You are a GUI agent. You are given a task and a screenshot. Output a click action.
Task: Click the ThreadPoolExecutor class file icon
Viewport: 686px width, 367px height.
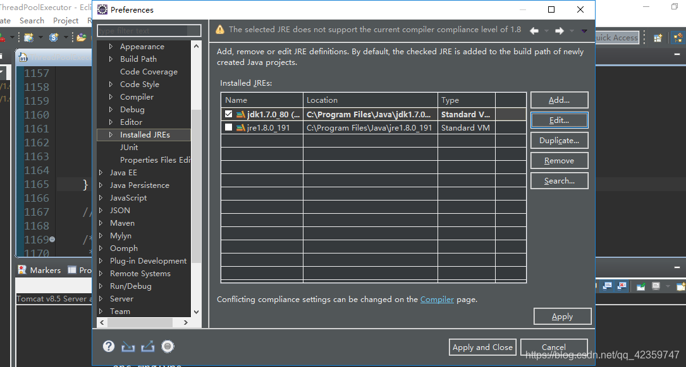tap(23, 57)
